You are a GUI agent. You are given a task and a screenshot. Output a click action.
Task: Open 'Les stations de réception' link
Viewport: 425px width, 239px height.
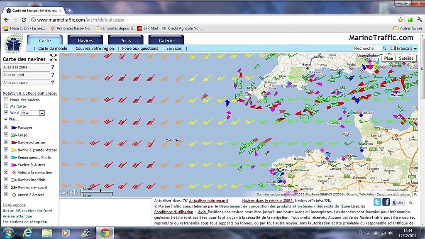pos(25,222)
